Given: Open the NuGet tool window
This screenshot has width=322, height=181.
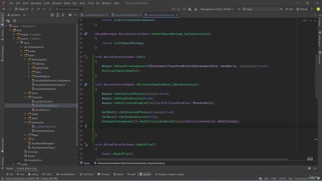Looking at the screenshot, I should [118, 174].
